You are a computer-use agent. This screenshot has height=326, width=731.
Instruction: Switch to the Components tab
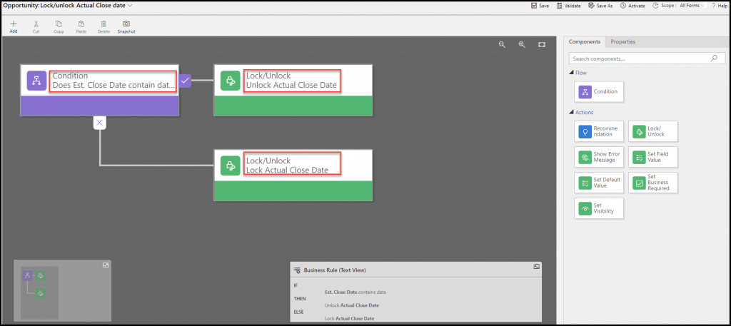(584, 42)
